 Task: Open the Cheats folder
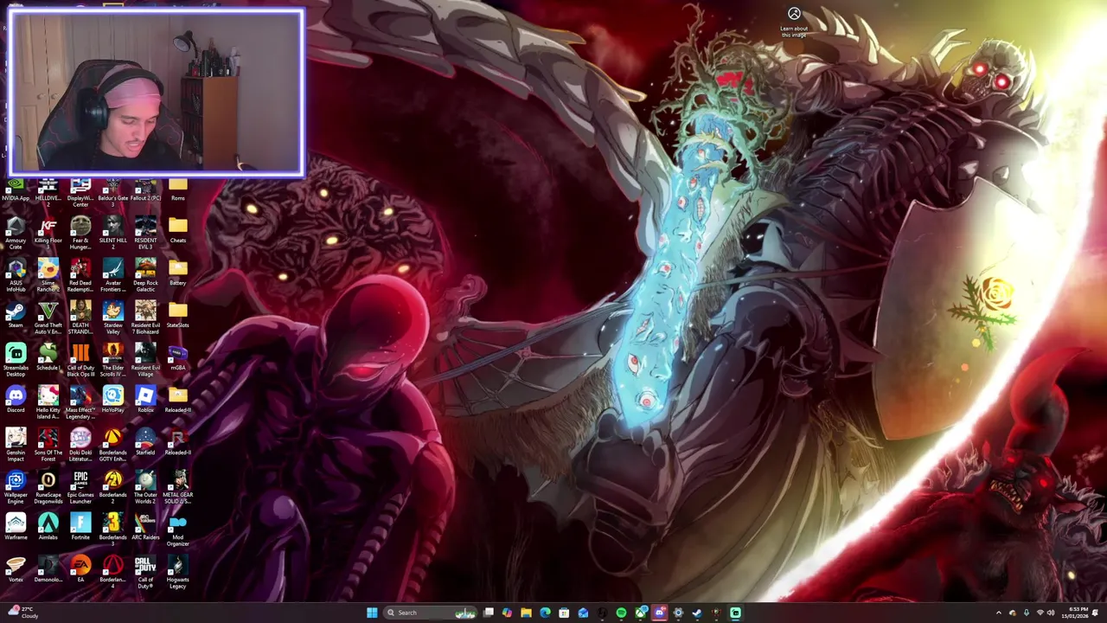tap(177, 231)
